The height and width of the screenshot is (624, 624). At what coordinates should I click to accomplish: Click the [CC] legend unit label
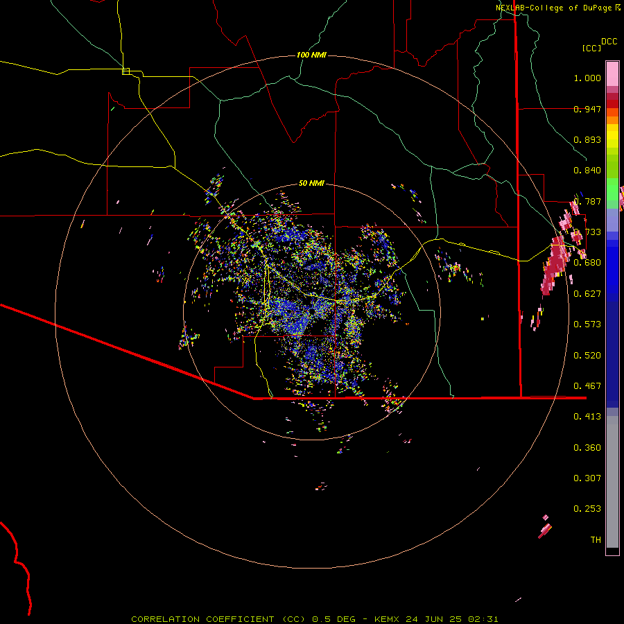tap(592, 48)
